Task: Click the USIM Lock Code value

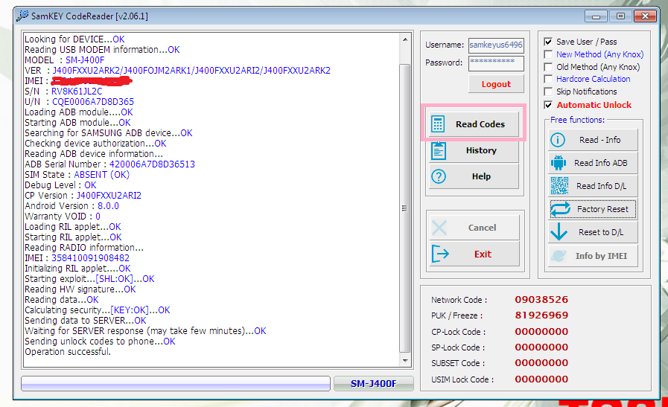Action: (x=541, y=379)
